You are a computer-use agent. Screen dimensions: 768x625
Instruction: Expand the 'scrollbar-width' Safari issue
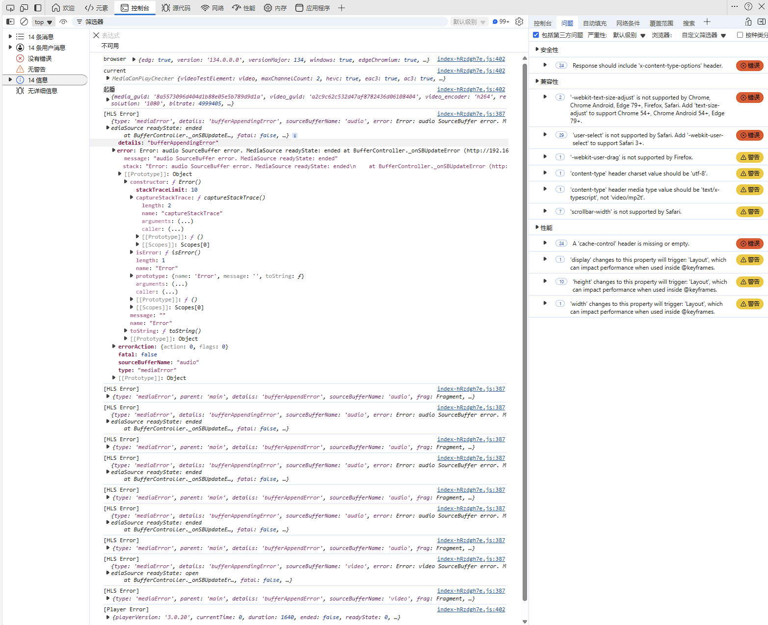pyautogui.click(x=545, y=211)
